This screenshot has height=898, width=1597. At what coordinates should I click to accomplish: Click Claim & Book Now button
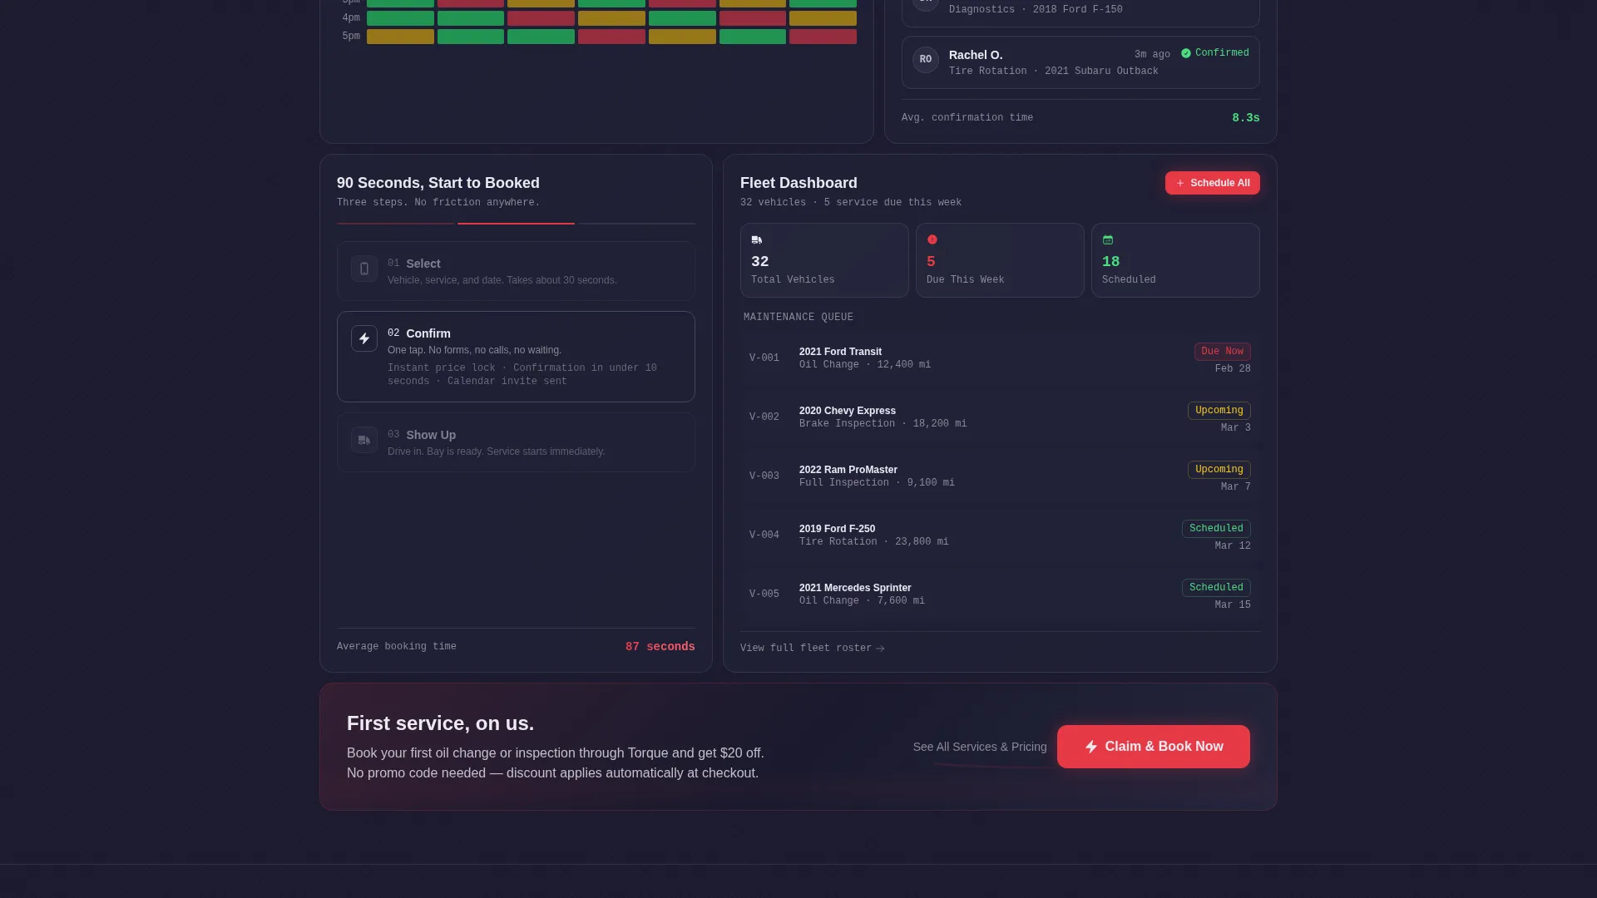(1154, 747)
